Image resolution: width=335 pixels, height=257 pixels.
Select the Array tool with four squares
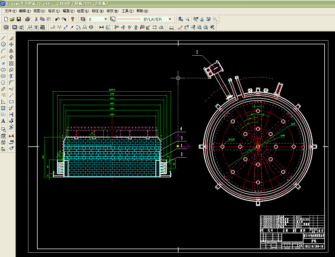pyautogui.click(x=11, y=63)
